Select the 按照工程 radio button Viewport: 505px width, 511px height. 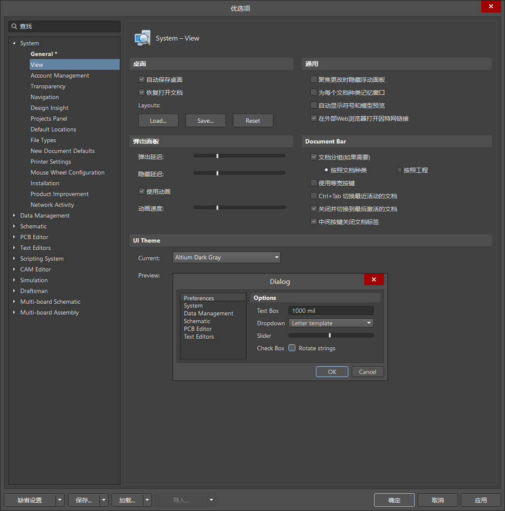pyautogui.click(x=399, y=170)
